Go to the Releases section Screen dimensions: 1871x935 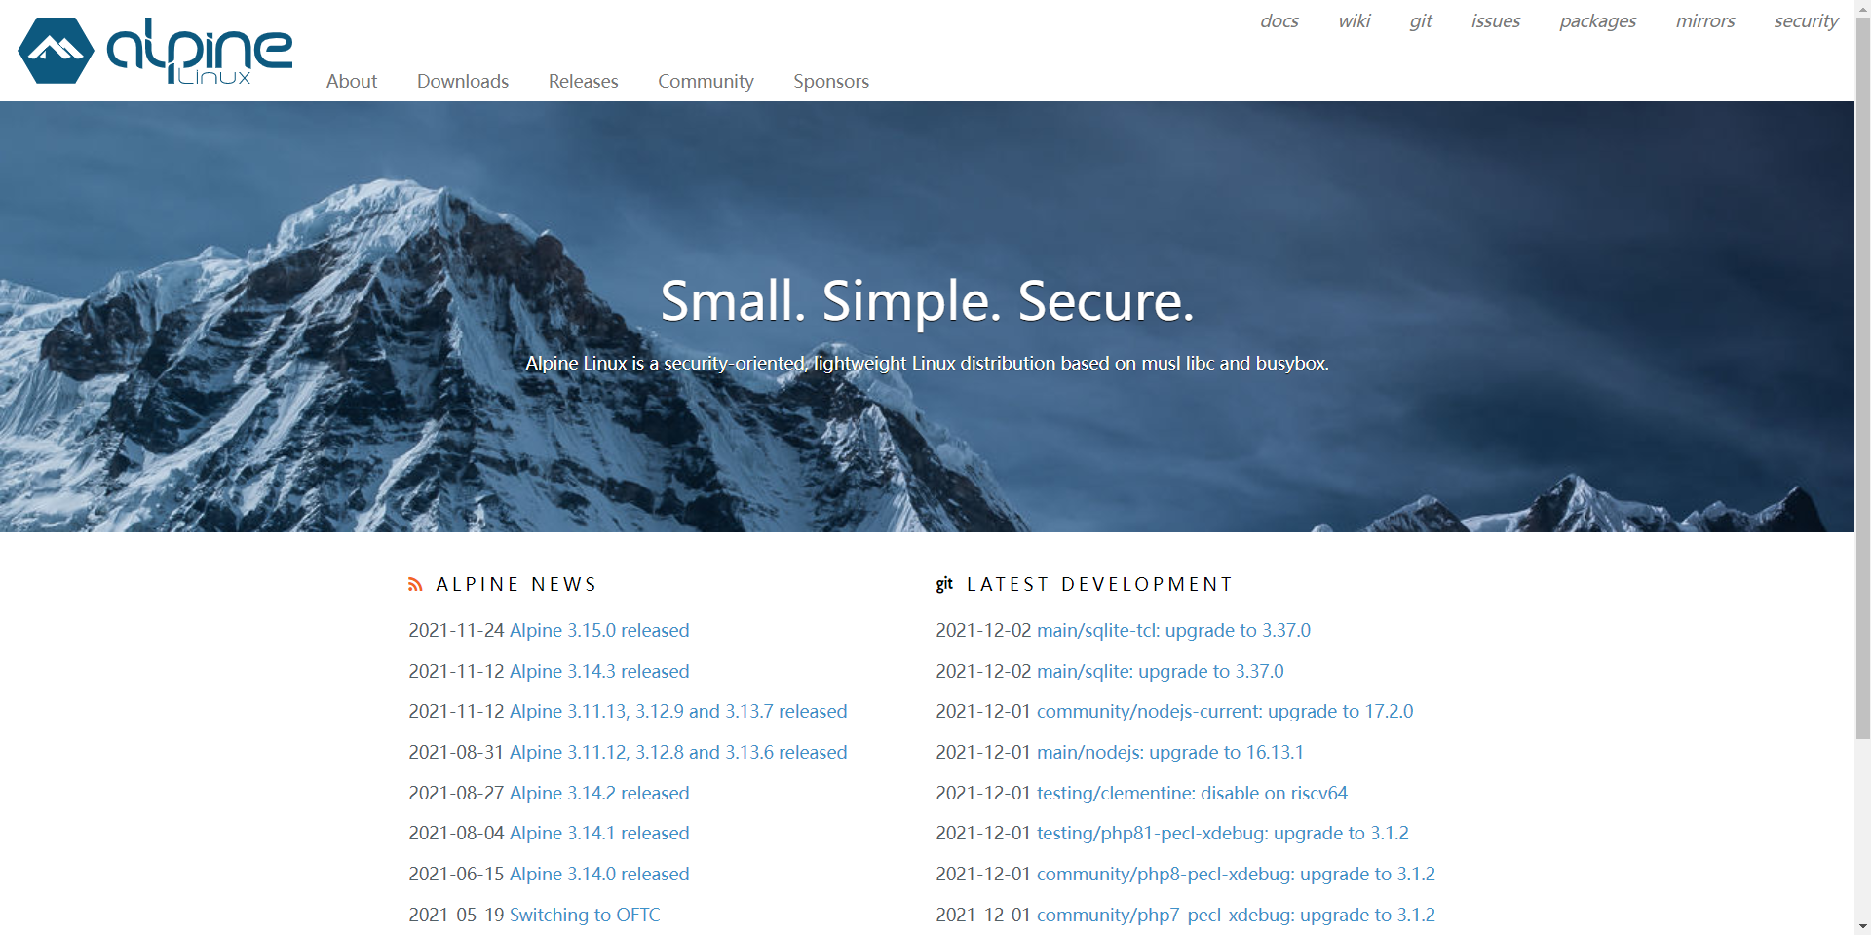point(583,82)
